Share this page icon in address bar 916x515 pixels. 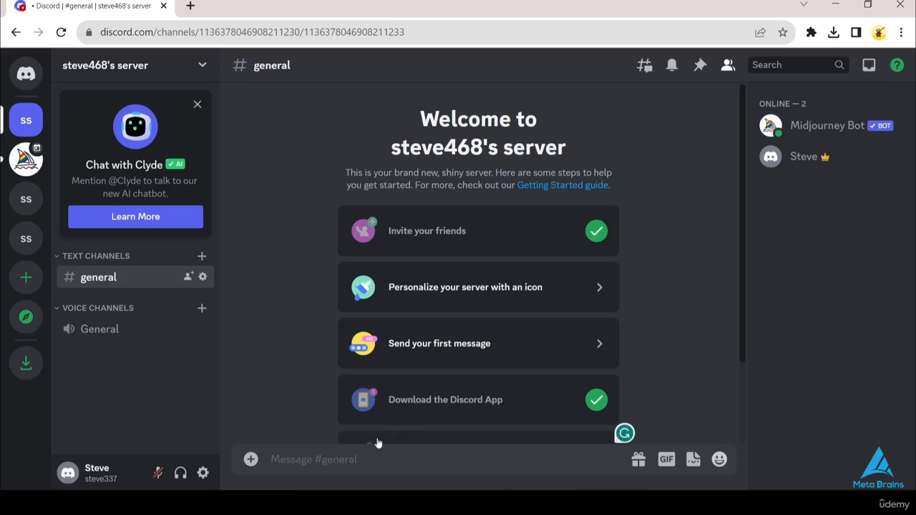760,32
